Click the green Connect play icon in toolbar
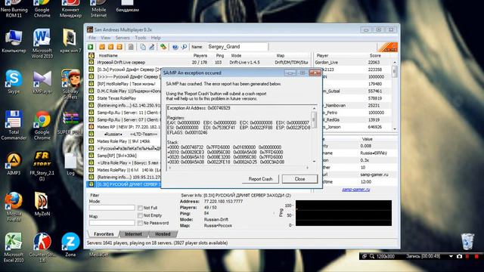Image resolution: width=484 pixels, height=272 pixels. (91, 47)
